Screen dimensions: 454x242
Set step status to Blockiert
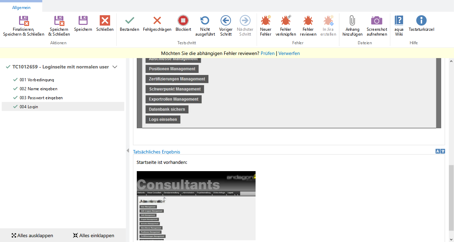pos(183,21)
